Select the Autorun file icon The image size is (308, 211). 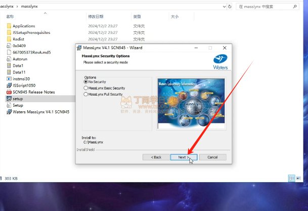pos(9,59)
